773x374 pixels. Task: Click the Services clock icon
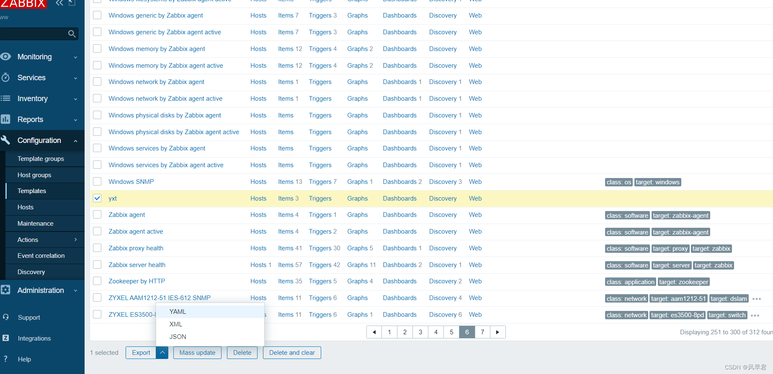5,77
